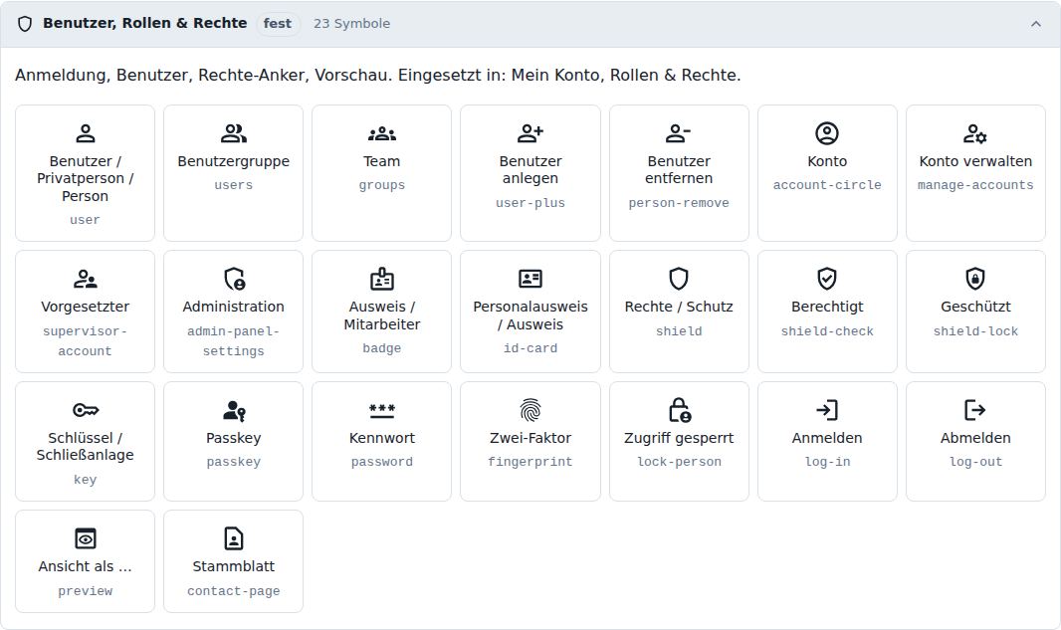
Task: Click the shield icon in section header
Action: point(25,24)
